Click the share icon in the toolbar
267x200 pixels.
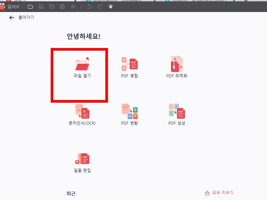click(x=73, y=7)
